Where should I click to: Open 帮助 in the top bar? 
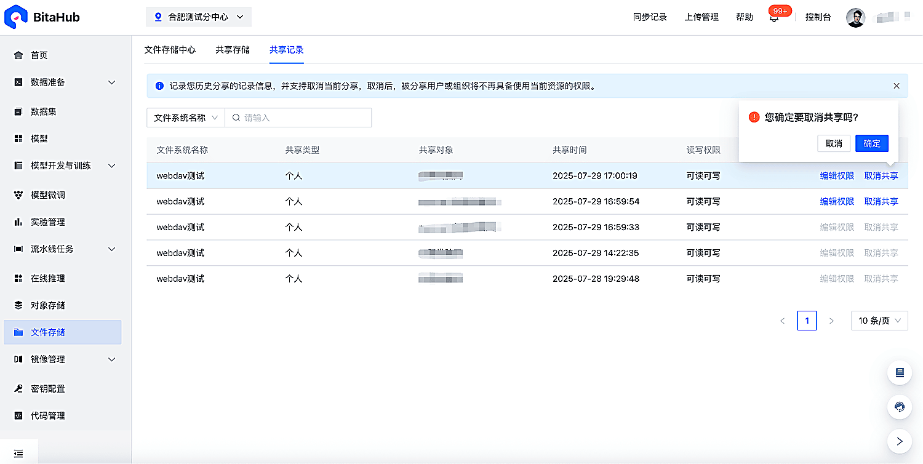pos(745,17)
